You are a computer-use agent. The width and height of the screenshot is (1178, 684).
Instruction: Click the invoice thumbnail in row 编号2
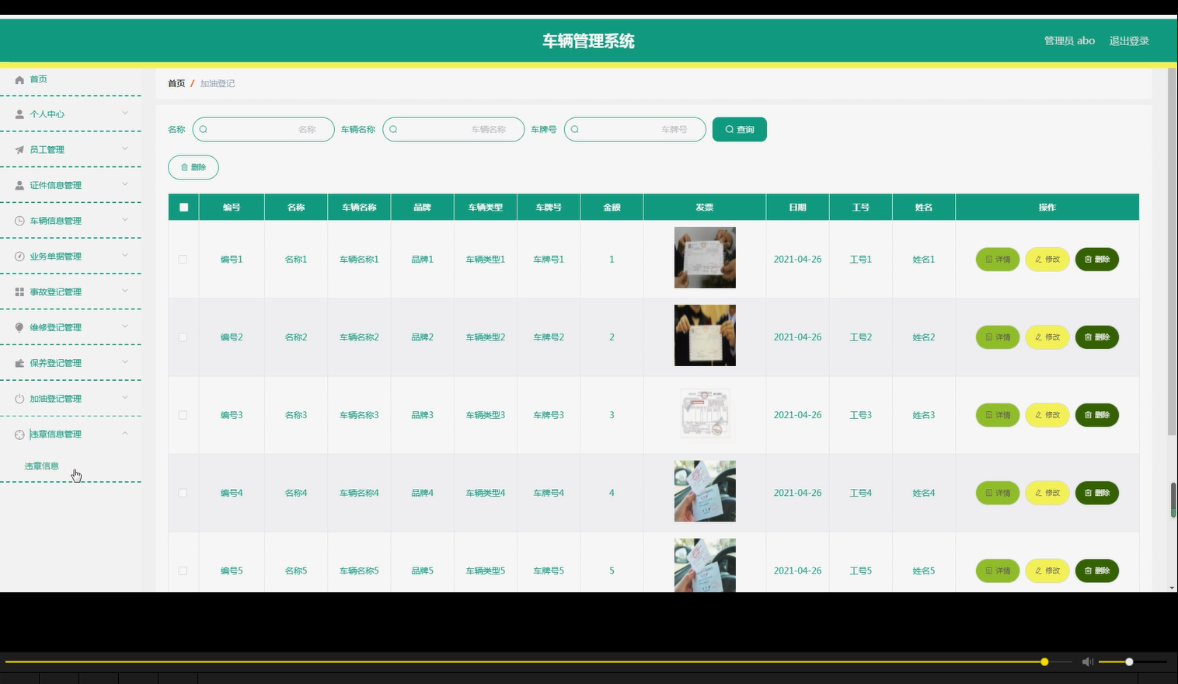point(704,335)
